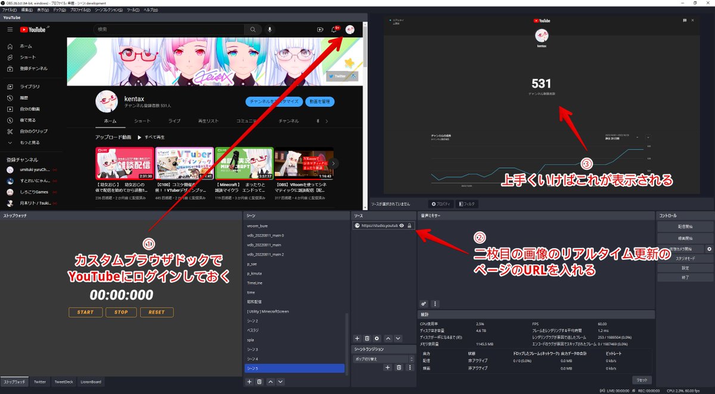Click the リセット button in stats panel
Screen dimensions: 715x394
pyautogui.click(x=642, y=380)
